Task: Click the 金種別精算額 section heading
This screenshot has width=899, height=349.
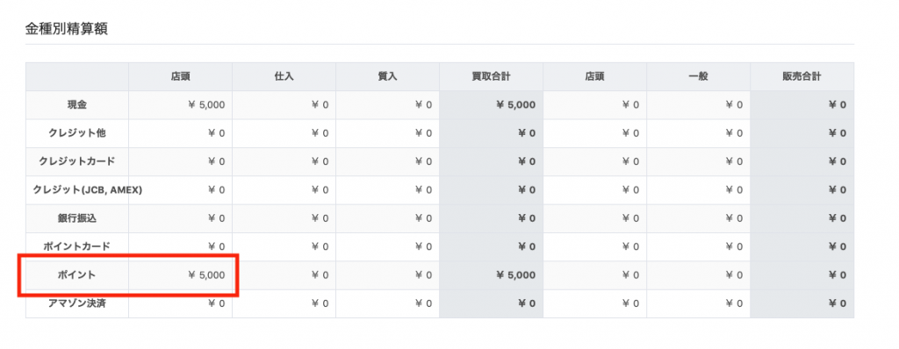Action: (67, 29)
